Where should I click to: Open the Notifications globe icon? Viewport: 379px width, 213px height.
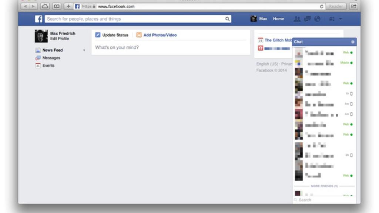[317, 19]
